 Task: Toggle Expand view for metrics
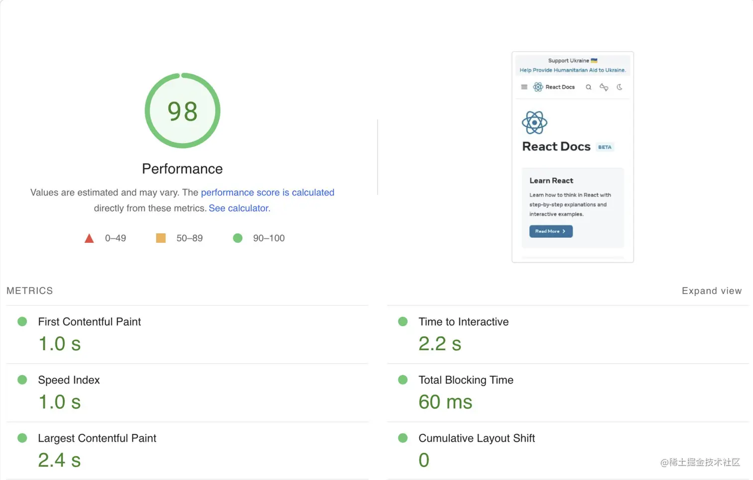(712, 291)
